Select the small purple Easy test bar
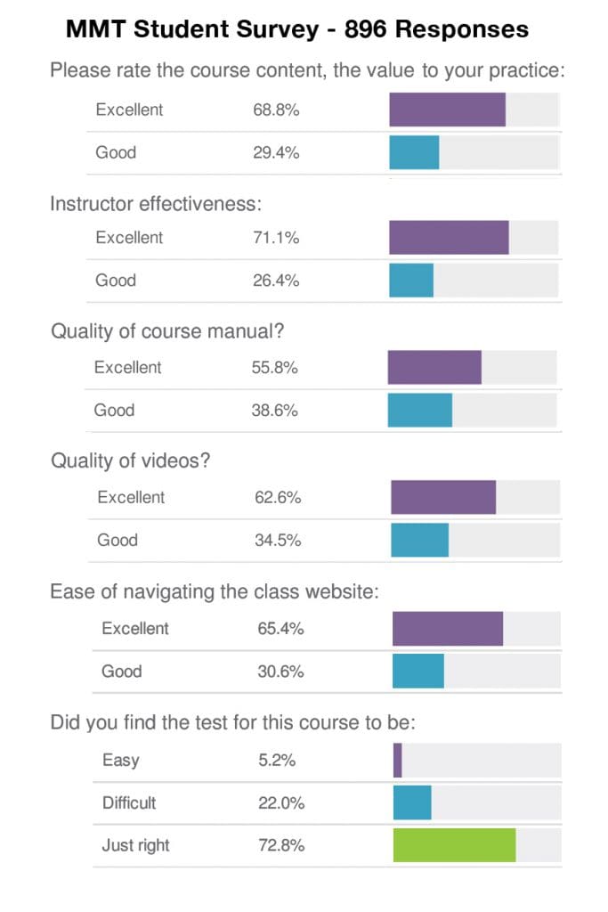Viewport: 608px width, 912px height. pyautogui.click(x=398, y=761)
